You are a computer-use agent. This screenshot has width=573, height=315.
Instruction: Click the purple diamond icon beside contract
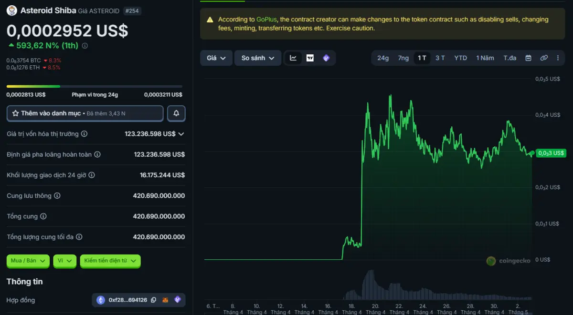[178, 300]
